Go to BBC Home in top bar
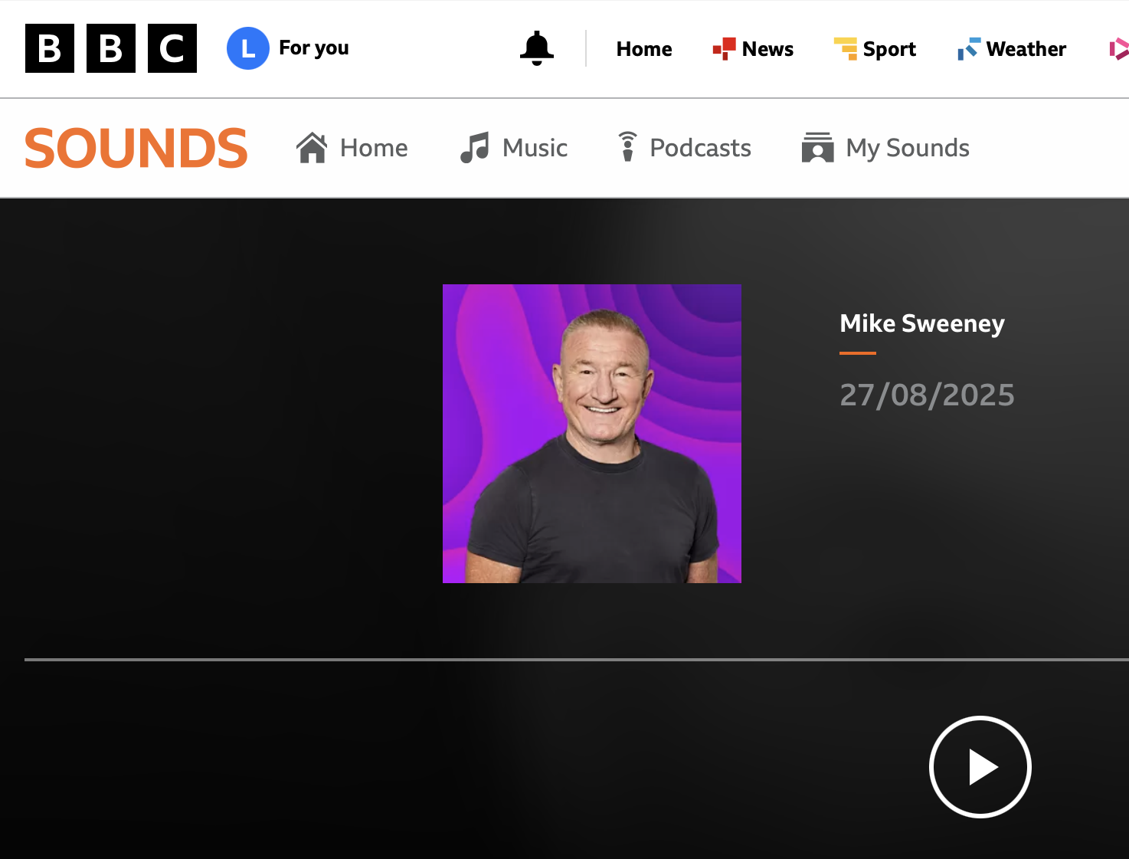 point(643,49)
